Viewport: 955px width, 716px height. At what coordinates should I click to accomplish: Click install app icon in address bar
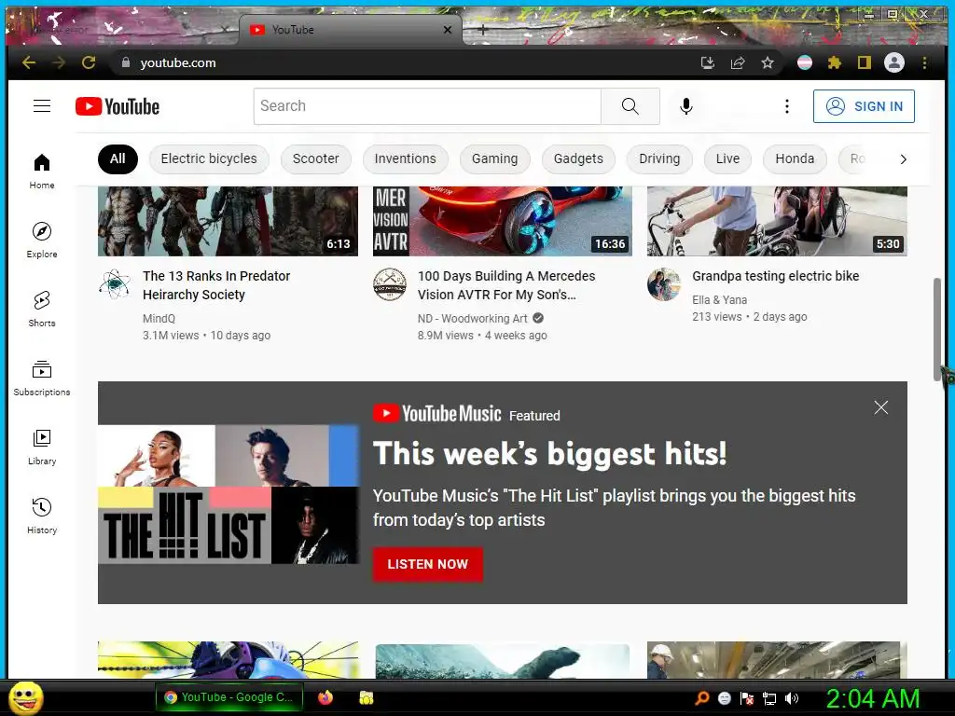tap(707, 62)
